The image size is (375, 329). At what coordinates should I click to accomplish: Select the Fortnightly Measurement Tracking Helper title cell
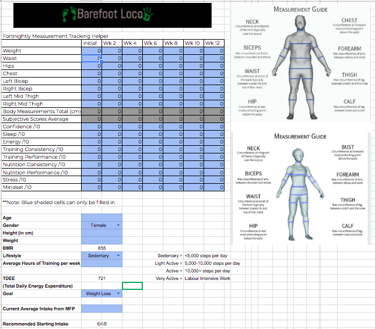(41, 36)
